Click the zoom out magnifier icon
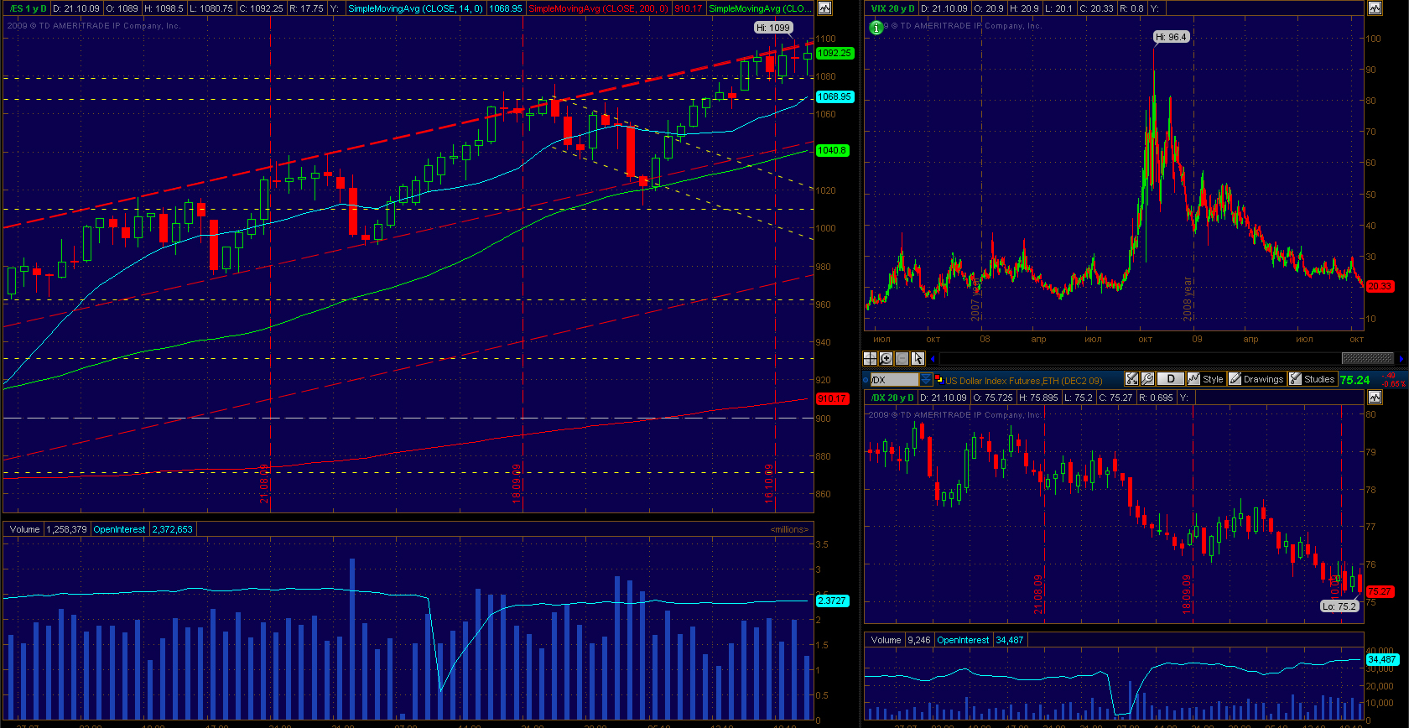The height and width of the screenshot is (728, 1409). point(902,358)
